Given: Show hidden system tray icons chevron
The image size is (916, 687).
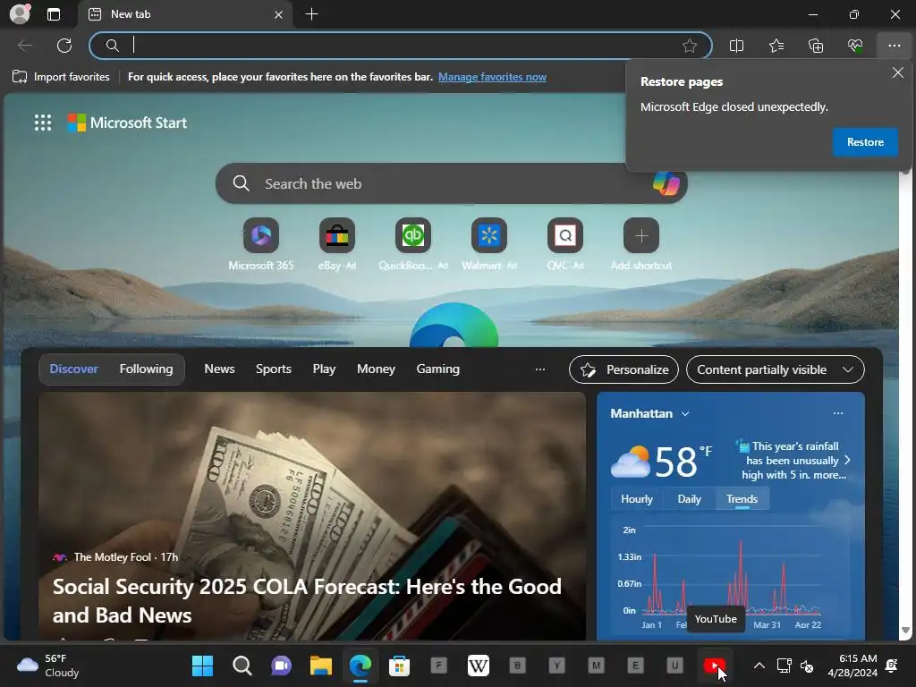Looking at the screenshot, I should 759,666.
